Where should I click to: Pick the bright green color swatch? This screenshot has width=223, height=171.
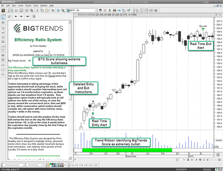(50, 164)
